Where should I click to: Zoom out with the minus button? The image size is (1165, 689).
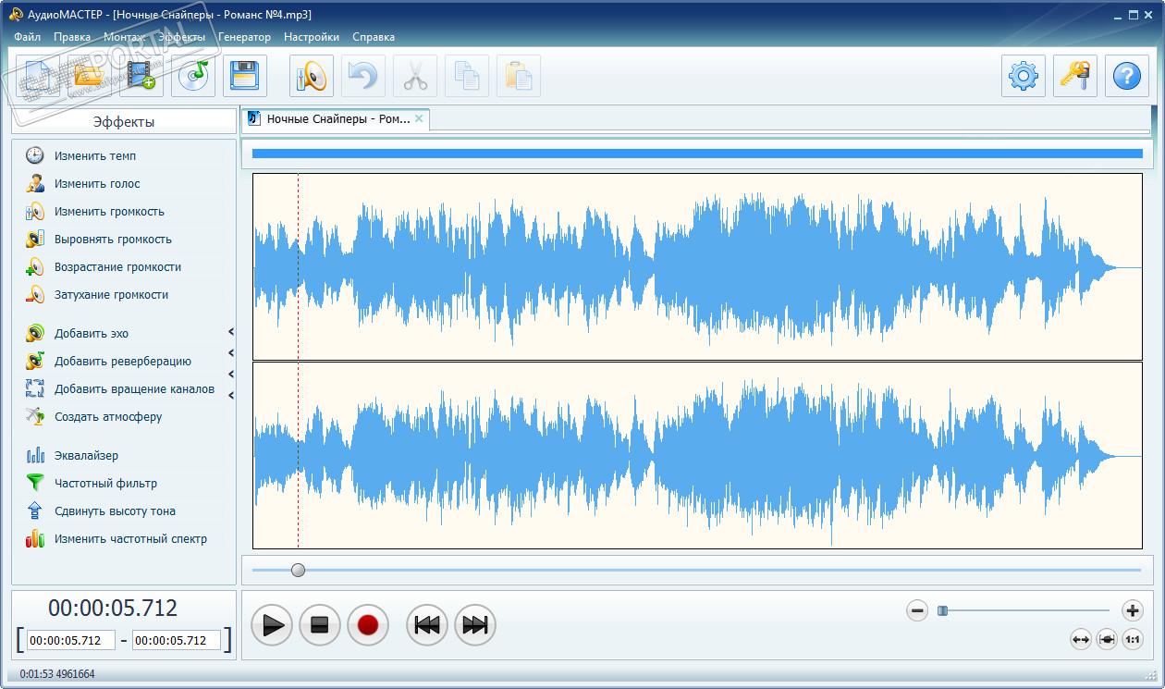pos(917,610)
